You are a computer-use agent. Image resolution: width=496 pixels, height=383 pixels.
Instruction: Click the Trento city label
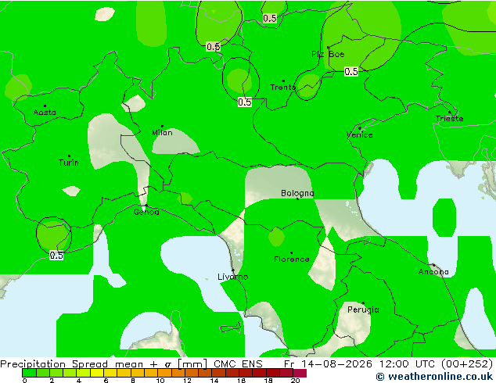click(x=282, y=88)
